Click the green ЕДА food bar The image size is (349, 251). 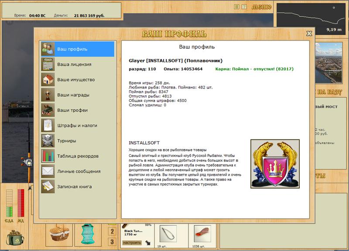[9, 203]
